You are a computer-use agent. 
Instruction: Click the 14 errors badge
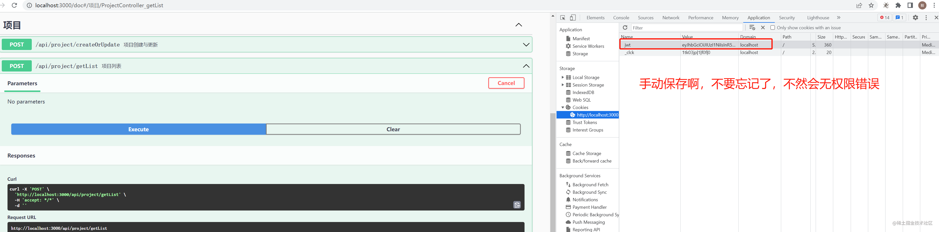pos(885,17)
